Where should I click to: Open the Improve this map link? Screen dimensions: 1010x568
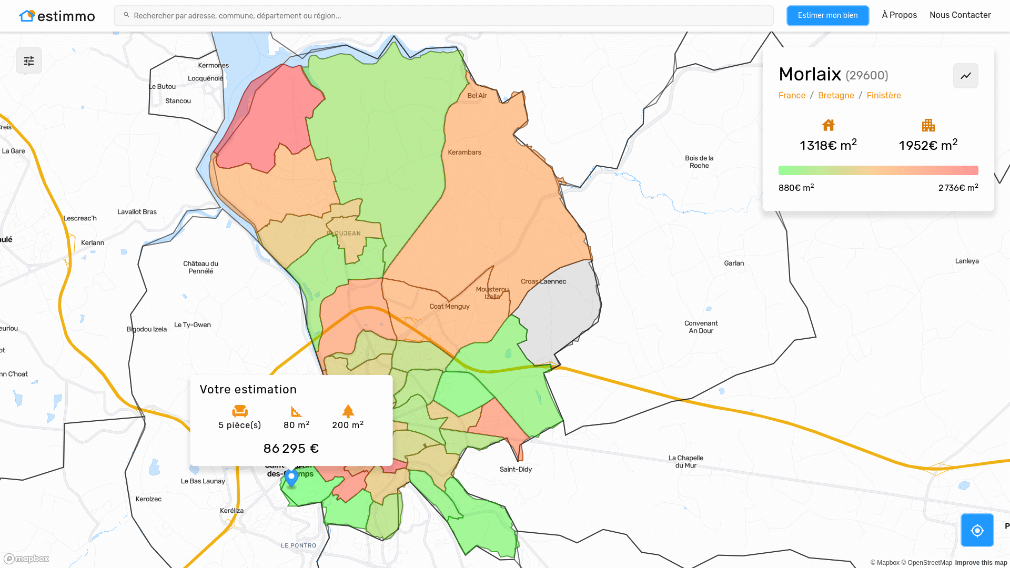[x=981, y=563]
